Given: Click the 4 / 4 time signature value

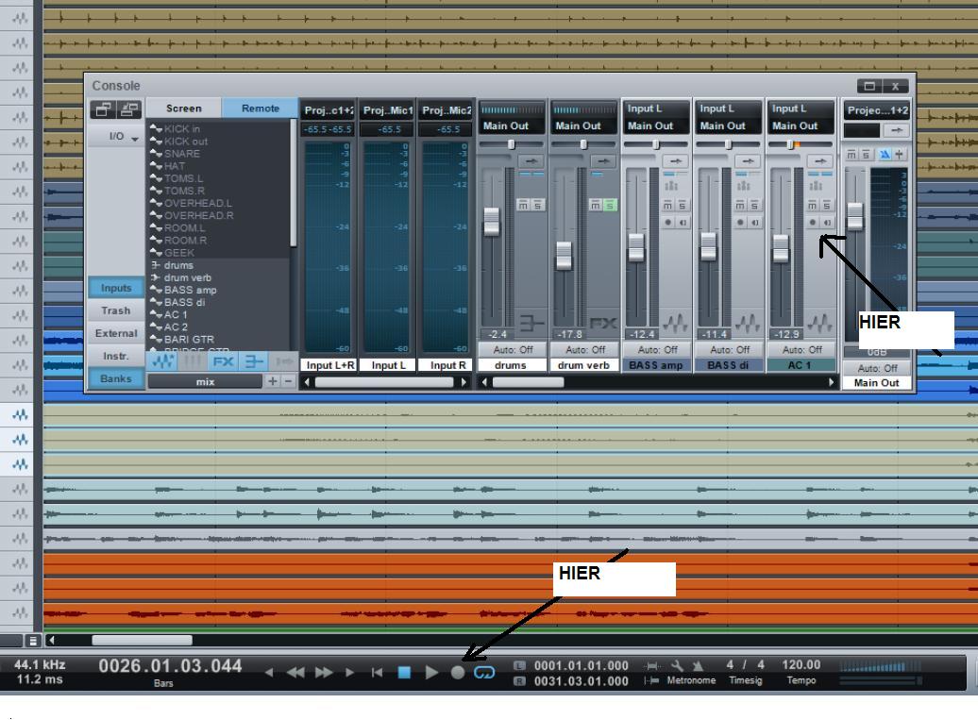Looking at the screenshot, I should [x=746, y=665].
